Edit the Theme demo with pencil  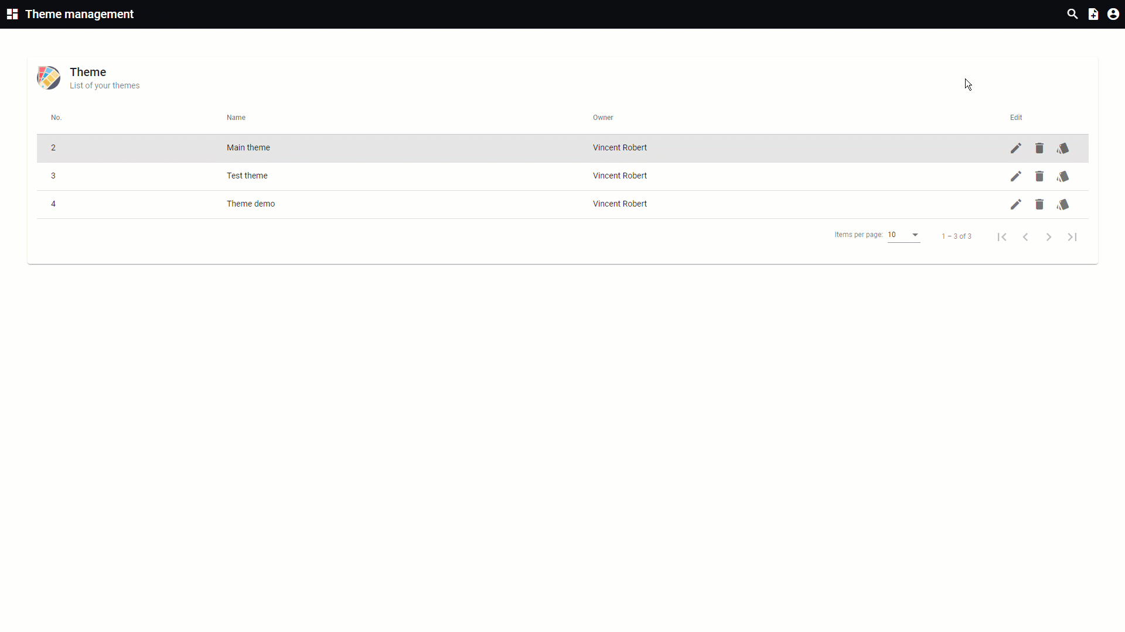pos(1016,204)
